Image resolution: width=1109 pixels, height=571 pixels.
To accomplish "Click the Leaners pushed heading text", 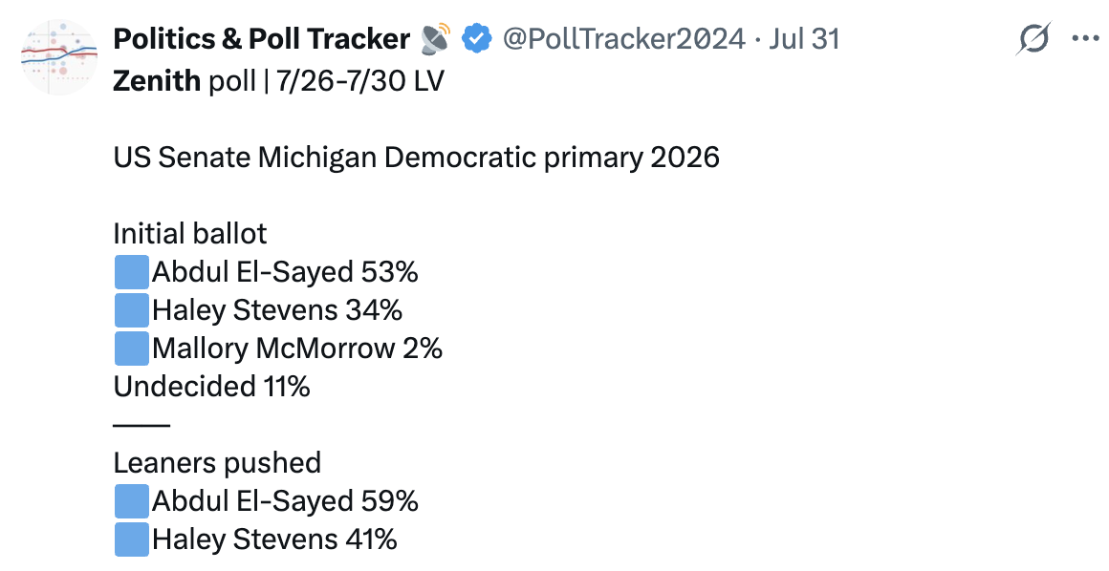I will [x=217, y=463].
